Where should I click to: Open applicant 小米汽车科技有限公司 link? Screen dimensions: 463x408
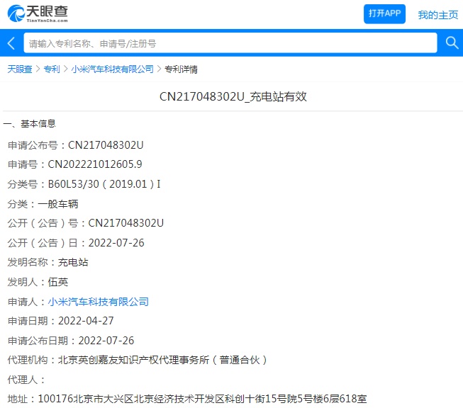click(99, 302)
